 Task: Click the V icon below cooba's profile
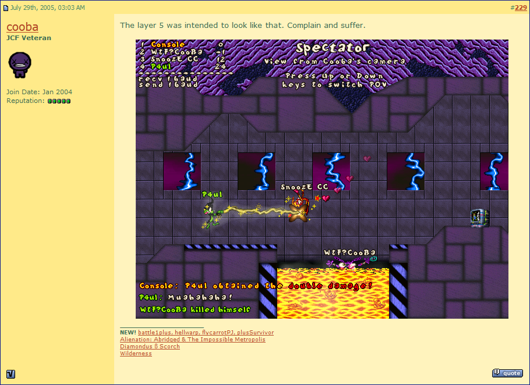point(11,374)
